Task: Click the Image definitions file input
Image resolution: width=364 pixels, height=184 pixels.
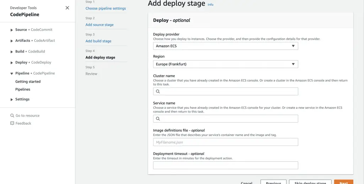Action: (x=225, y=142)
